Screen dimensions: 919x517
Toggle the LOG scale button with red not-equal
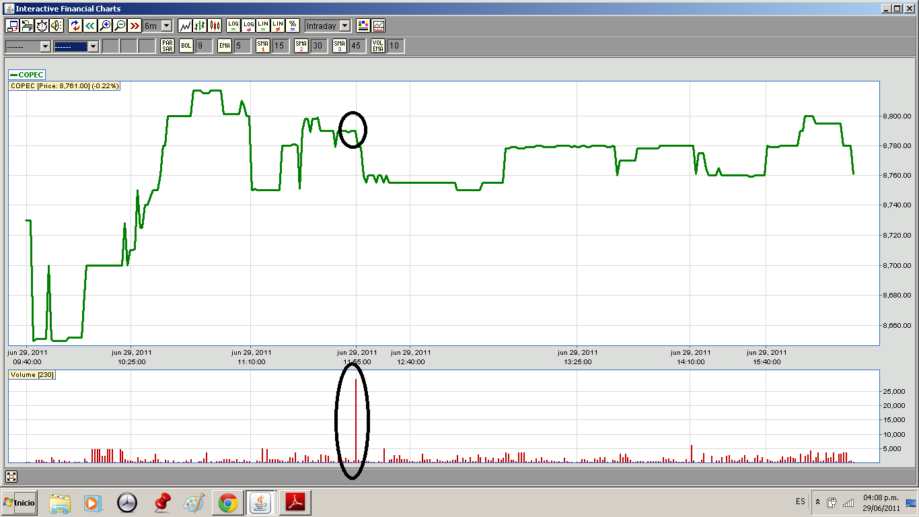click(x=248, y=26)
